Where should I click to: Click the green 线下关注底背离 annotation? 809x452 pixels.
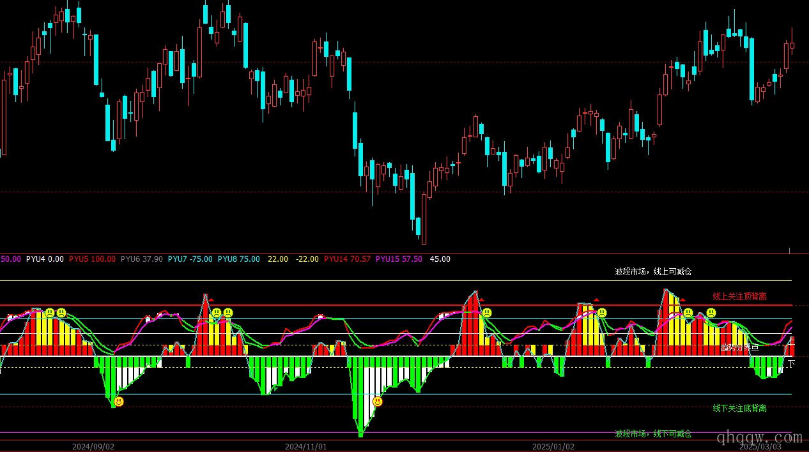[739, 408]
